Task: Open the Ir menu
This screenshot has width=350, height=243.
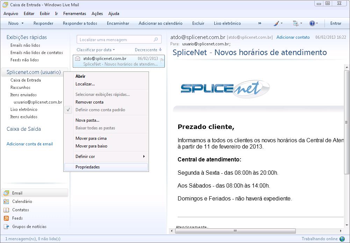Action: 57,14
